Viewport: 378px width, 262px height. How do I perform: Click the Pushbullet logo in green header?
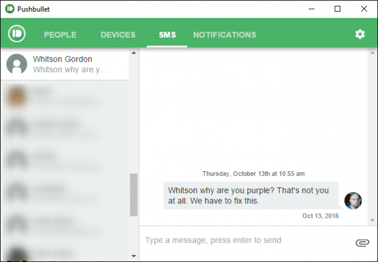pyautogui.click(x=17, y=34)
